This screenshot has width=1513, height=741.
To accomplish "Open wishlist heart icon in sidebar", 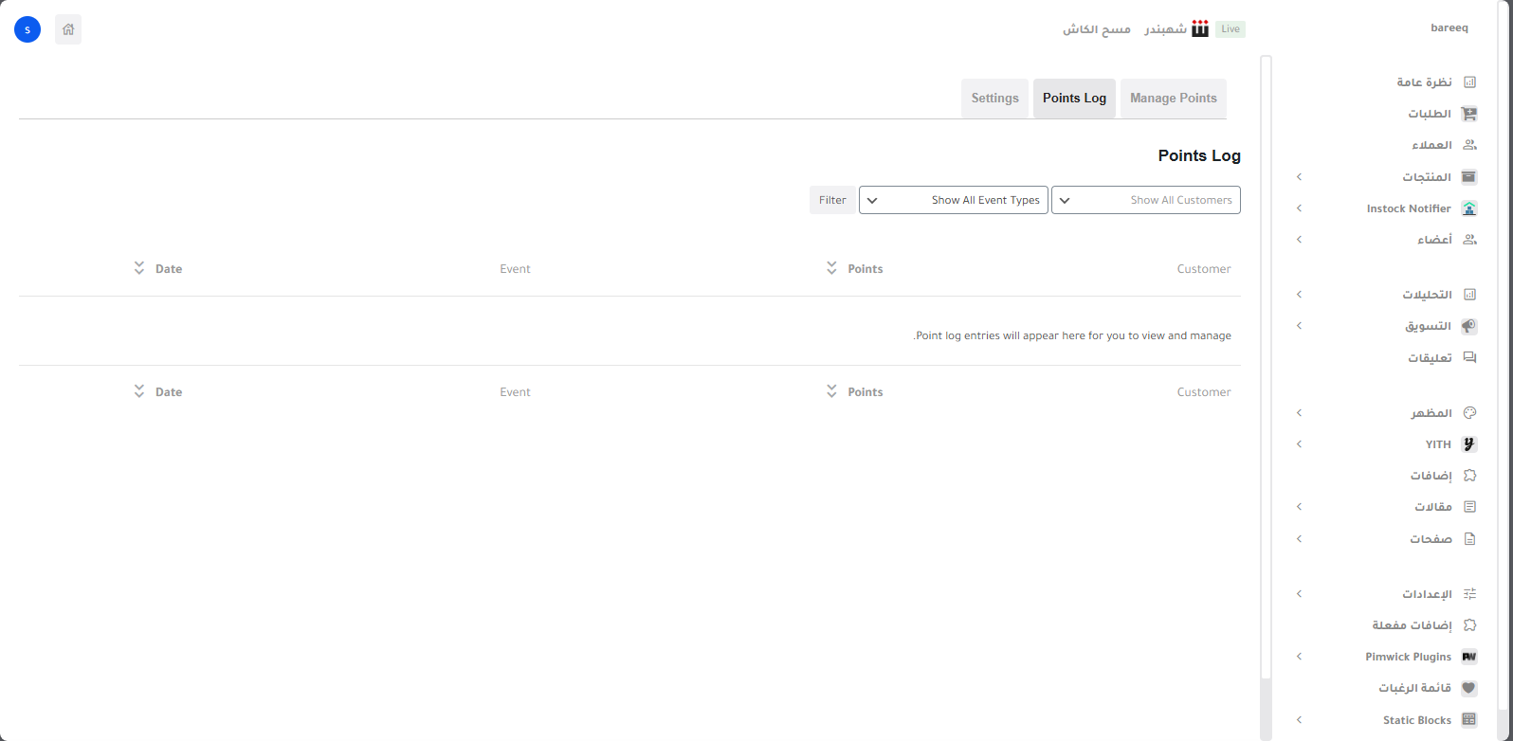I will click(1469, 689).
